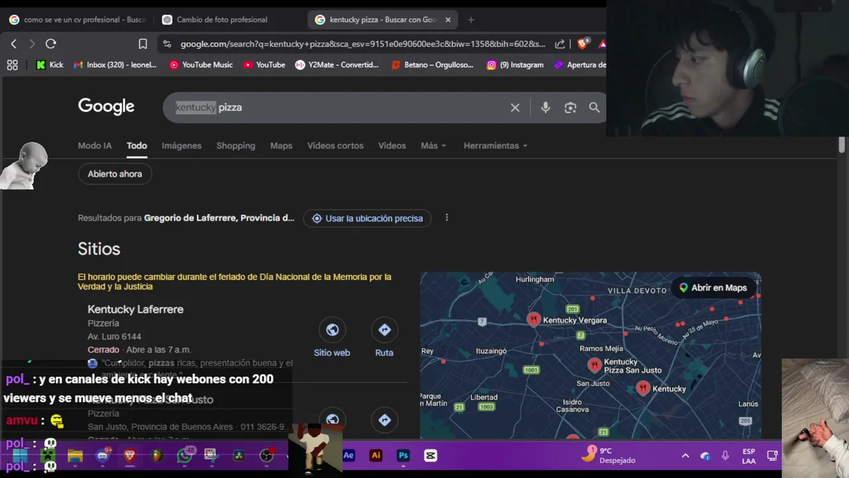Go back to the previous page

click(14, 44)
